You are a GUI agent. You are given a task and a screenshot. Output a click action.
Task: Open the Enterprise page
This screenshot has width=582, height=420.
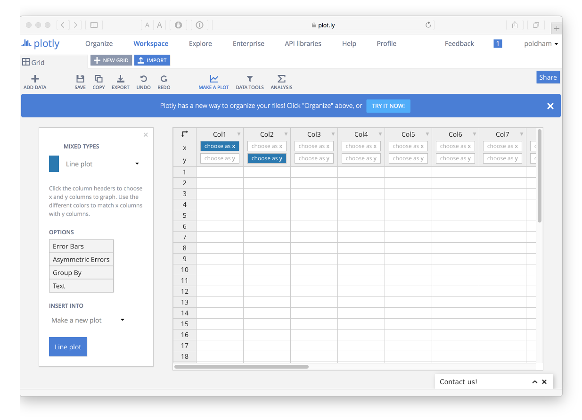click(248, 44)
